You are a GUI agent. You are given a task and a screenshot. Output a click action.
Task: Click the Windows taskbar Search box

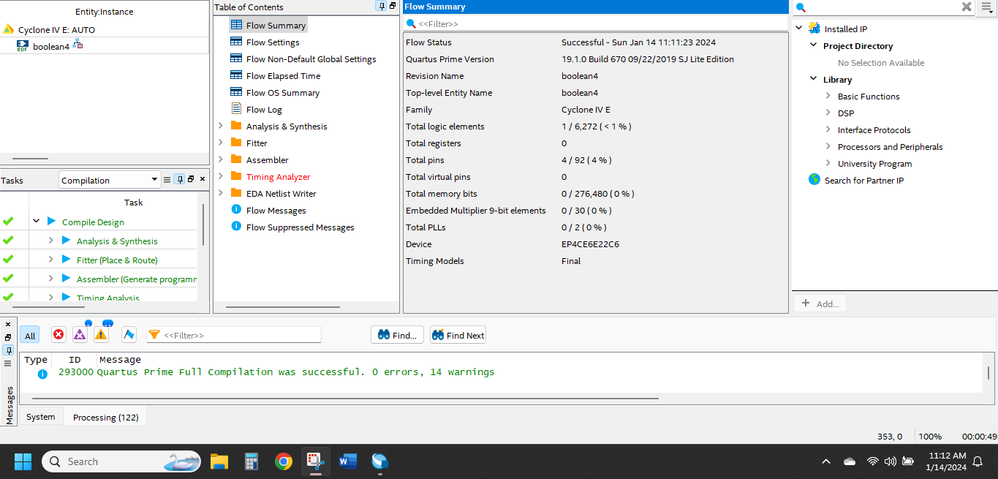(x=121, y=461)
